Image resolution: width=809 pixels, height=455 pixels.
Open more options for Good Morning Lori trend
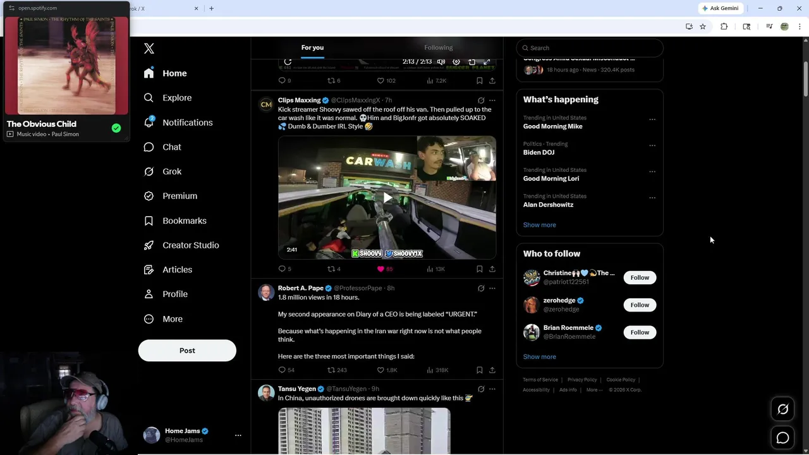(x=652, y=172)
